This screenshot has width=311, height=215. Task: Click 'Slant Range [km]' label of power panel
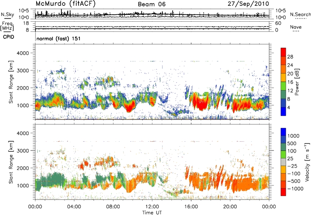point(11,82)
